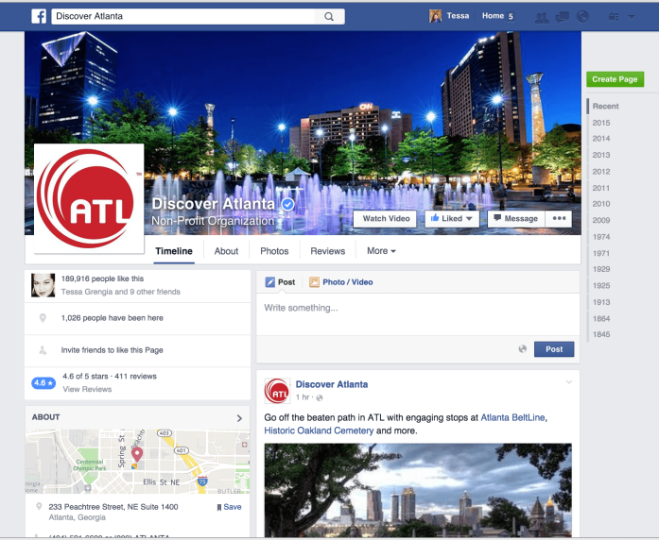Open the Historic Oakland Cemetery link
Viewport: 659px width, 540px height.
319,430
